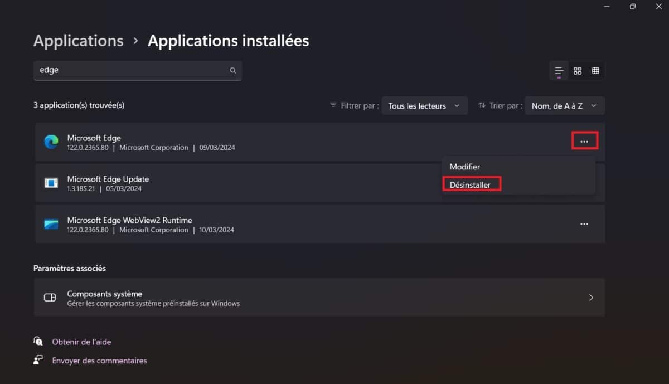Viewport: 669px width, 384px height.
Task: Open the Nom, de A à Z sort dropdown
Action: click(x=565, y=106)
